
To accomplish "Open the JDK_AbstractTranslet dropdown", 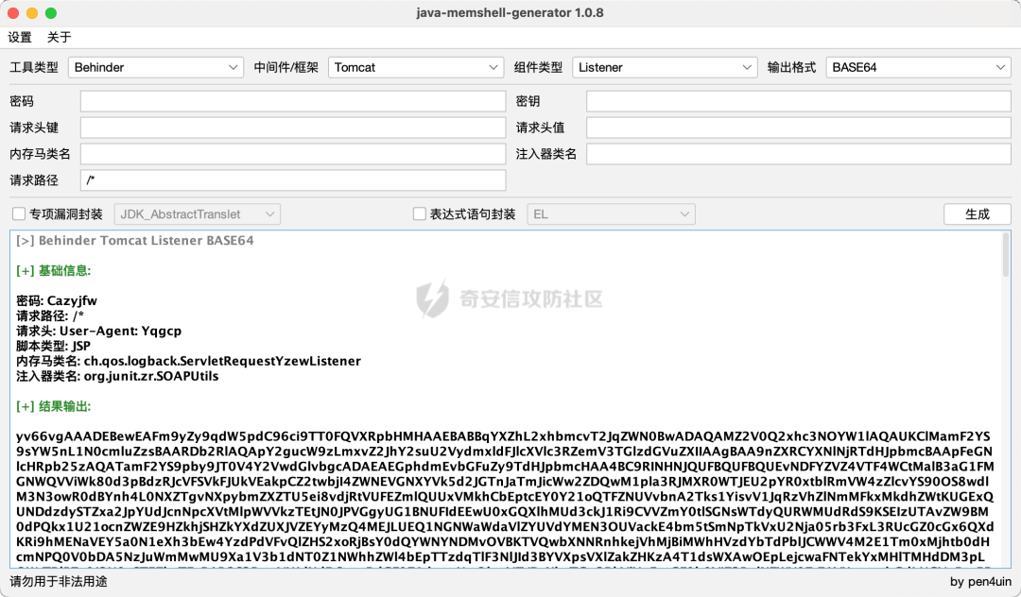I will tap(198, 214).
